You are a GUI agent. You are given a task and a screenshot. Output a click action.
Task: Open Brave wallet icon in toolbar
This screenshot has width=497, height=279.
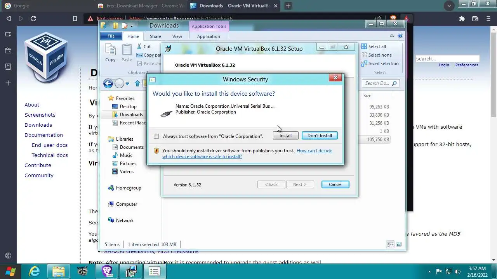(475, 19)
